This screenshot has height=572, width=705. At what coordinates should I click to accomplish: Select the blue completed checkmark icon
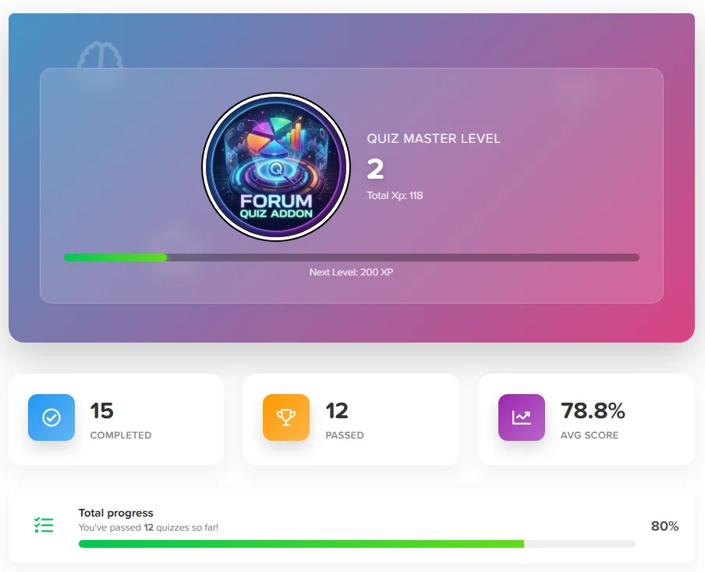click(x=51, y=417)
